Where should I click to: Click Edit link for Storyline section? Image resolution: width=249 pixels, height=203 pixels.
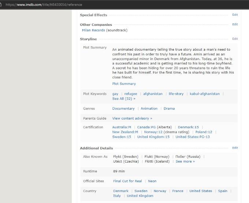[x=235, y=39]
